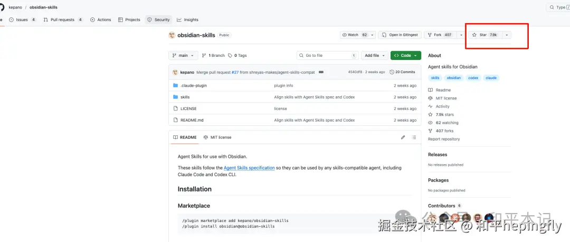
Task: Open the kepano owner link in breadcrumb
Action: coord(16,7)
